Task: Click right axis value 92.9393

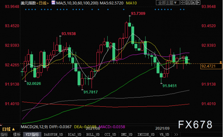Action: coord(208,45)
